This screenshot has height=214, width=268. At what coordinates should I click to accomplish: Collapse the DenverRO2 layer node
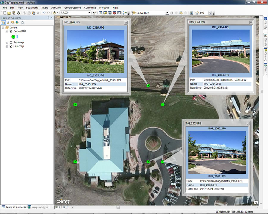click(x=7, y=31)
